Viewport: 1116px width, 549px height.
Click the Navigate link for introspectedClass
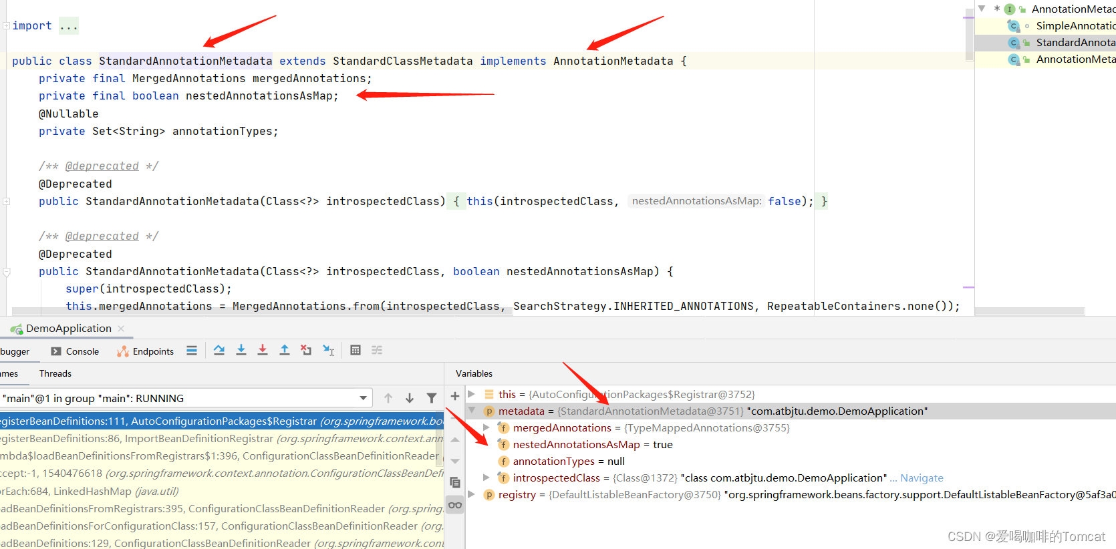[x=922, y=478]
